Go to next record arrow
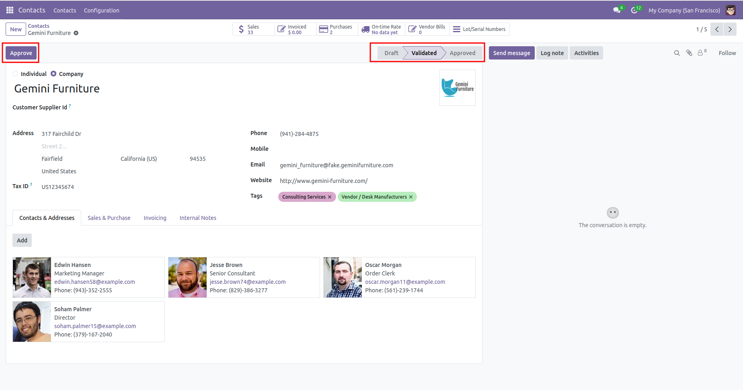 click(730, 29)
